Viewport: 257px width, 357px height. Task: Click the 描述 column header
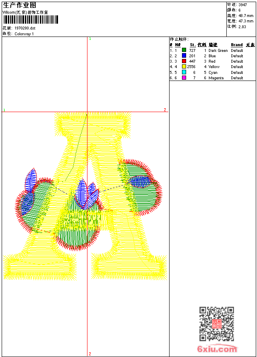(213, 45)
